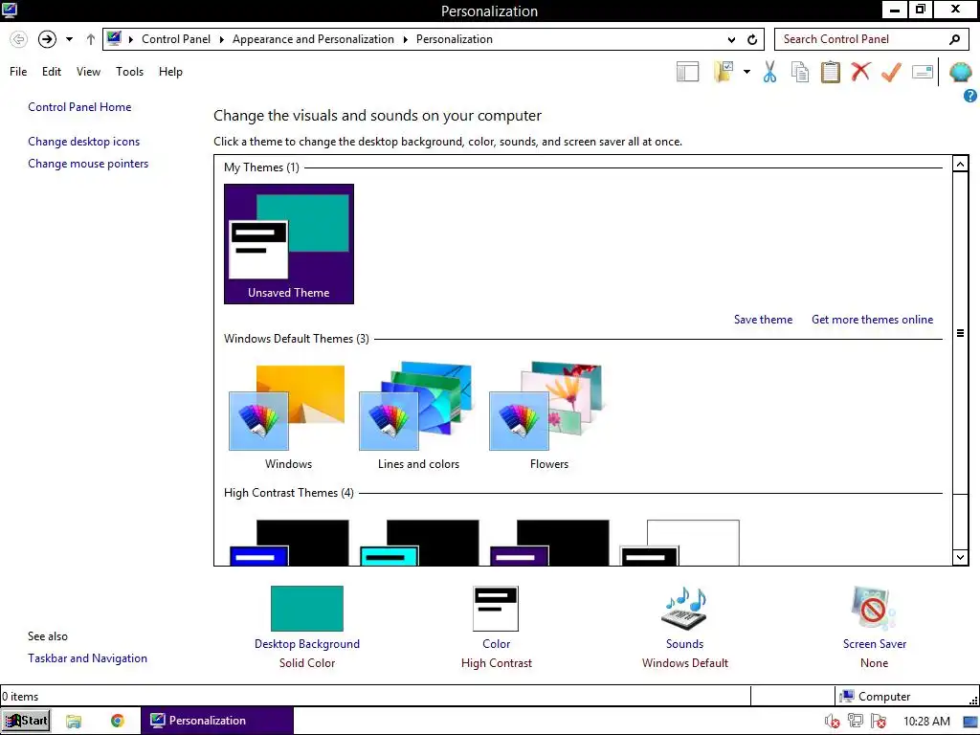Click the Cut scissors toolbar icon
Image resolution: width=980 pixels, height=735 pixels.
click(x=769, y=72)
